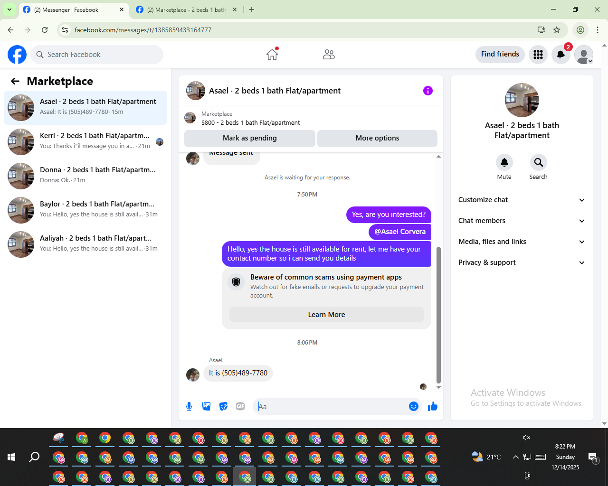Expand Privacy & support section
608x486 pixels.
pyautogui.click(x=522, y=262)
